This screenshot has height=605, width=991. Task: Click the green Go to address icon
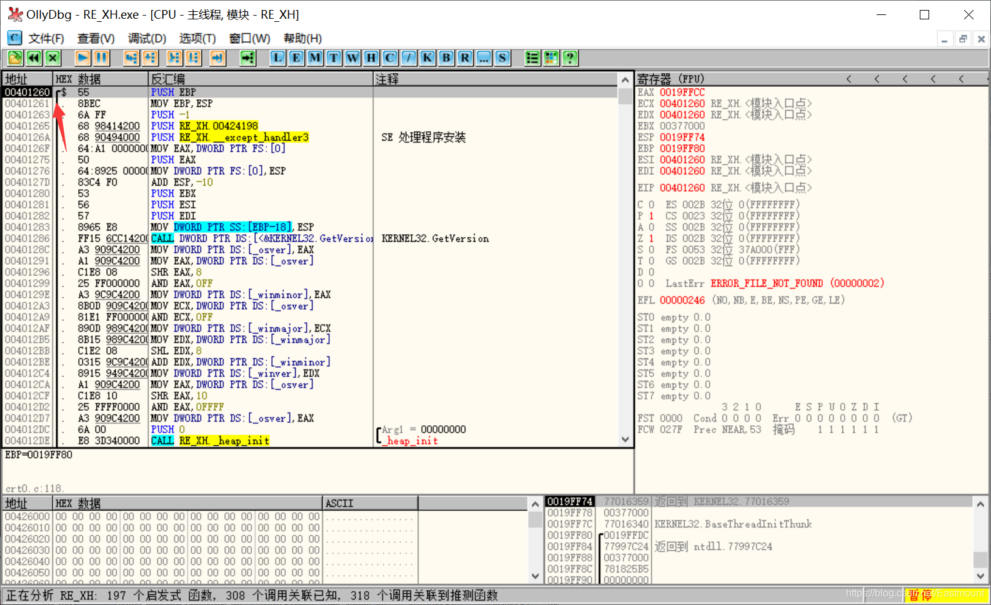click(248, 58)
